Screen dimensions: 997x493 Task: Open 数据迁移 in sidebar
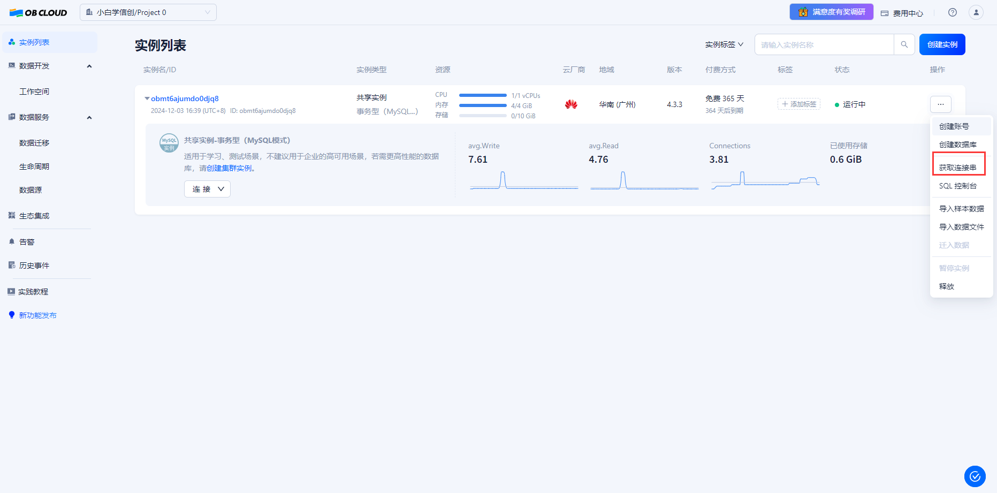point(34,143)
